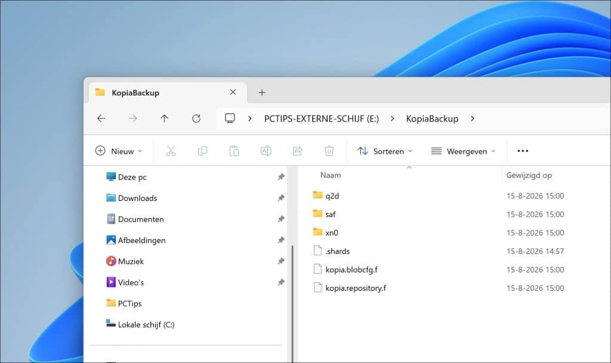This screenshot has width=611, height=363.
Task: Expand chevron after PCTIPS-EXTERNE-SCHIJF (E:)
Action: coord(393,119)
